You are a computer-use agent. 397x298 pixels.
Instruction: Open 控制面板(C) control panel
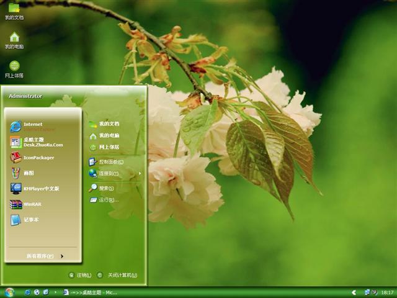(x=106, y=161)
